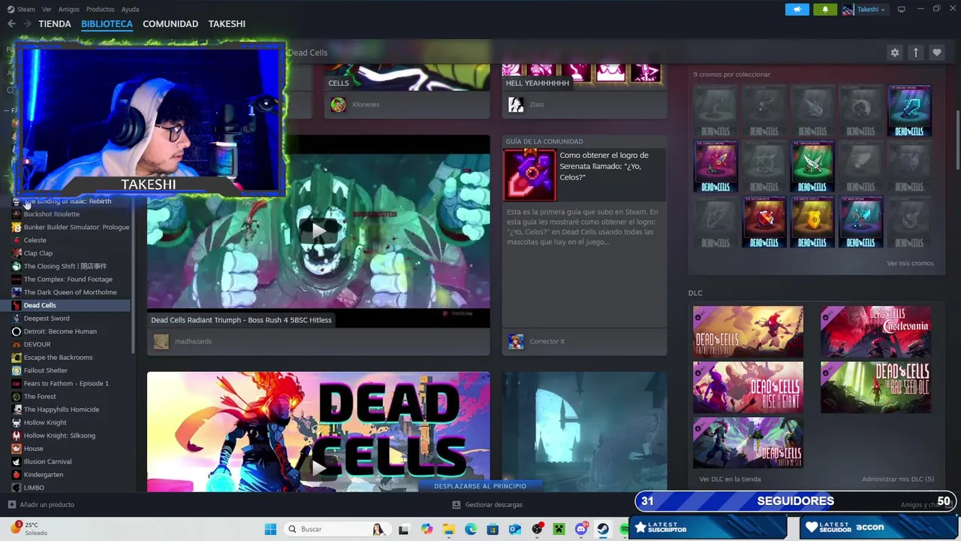Switch to the BIBLIOTECA tab
This screenshot has height=541, width=961.
point(107,24)
